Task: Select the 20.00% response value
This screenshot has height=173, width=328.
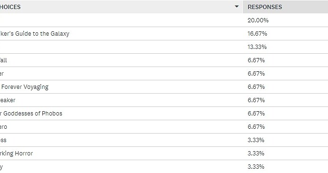Action: [258, 20]
